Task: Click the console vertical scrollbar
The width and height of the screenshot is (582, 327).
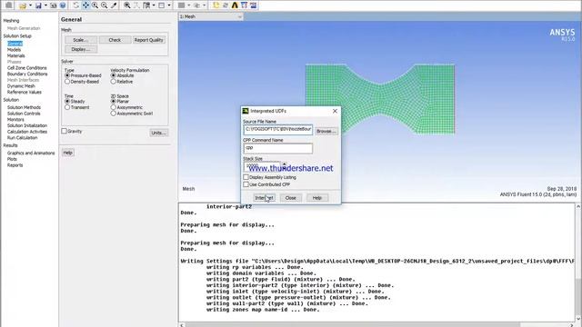Action: [578, 263]
